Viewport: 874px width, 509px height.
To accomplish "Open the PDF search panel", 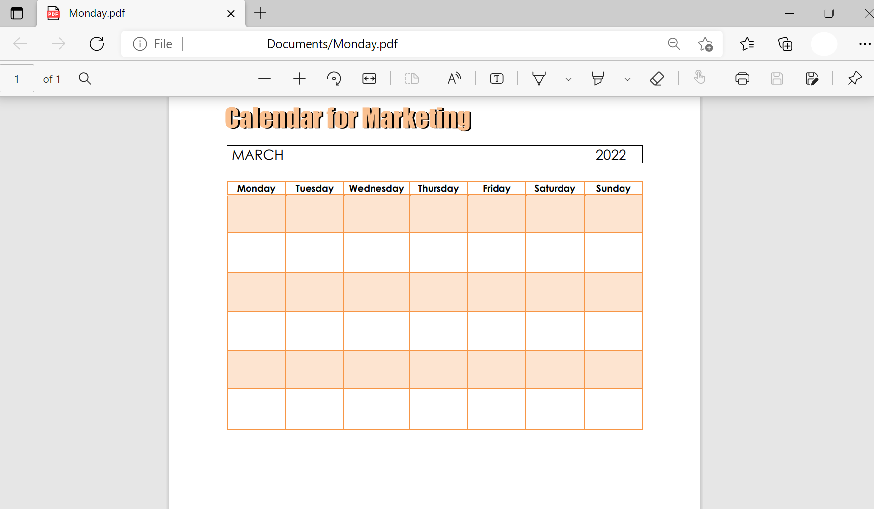I will [85, 78].
